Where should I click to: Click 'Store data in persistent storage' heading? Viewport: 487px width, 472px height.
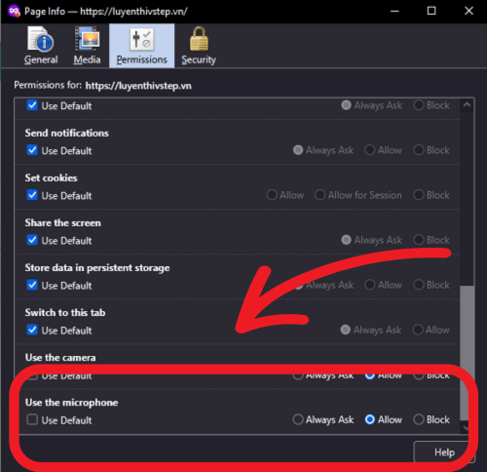click(97, 268)
